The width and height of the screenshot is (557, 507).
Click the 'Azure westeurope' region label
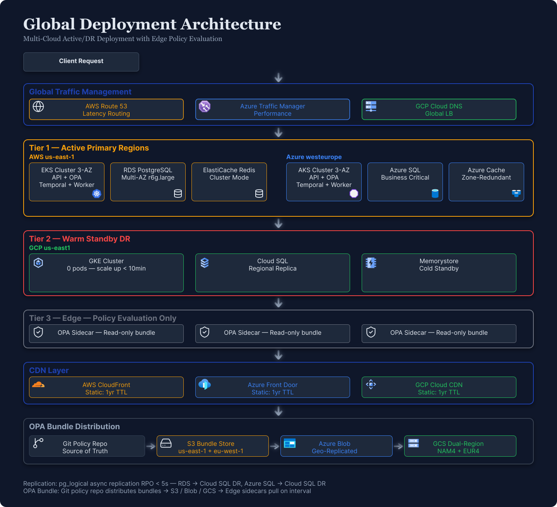[314, 157]
